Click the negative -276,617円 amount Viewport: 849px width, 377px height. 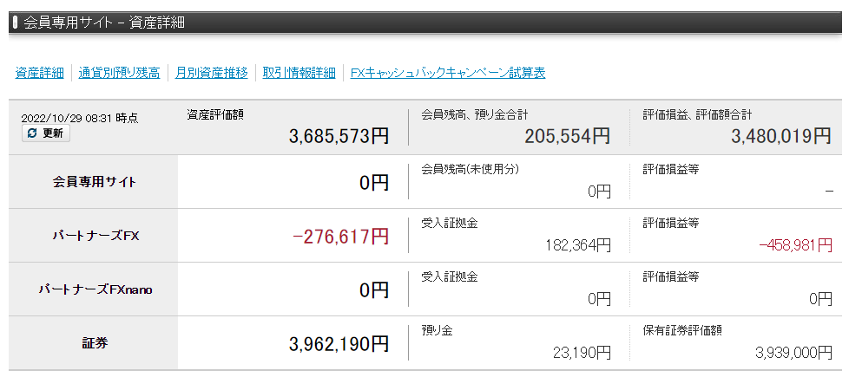tap(342, 237)
